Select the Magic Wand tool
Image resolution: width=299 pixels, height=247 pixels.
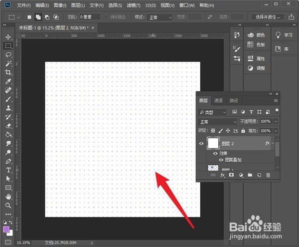click(x=8, y=63)
